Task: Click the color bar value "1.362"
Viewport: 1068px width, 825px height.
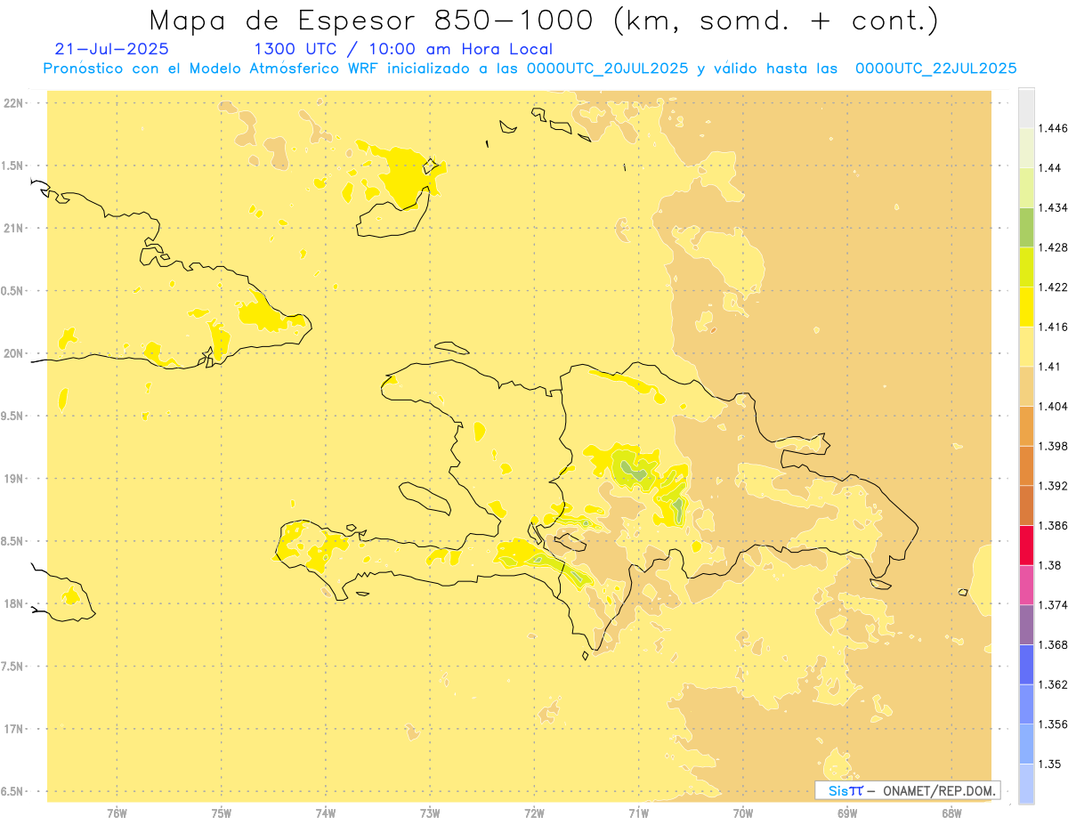Action: pos(1055,684)
